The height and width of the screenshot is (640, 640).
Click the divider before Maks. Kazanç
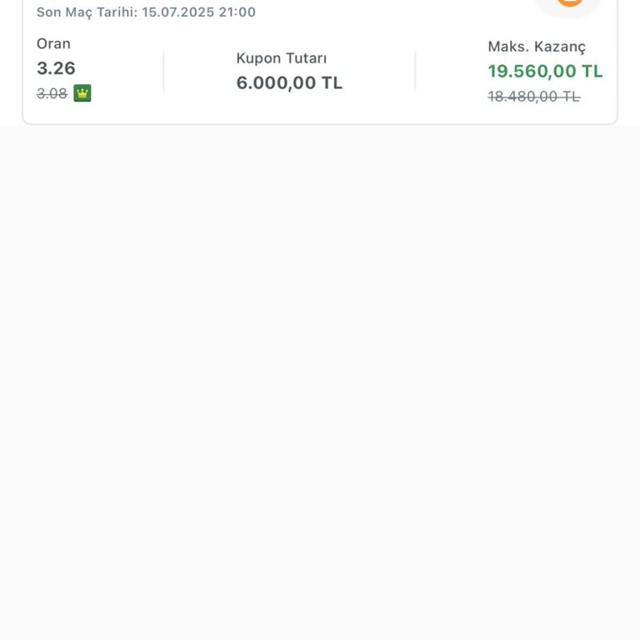(415, 72)
